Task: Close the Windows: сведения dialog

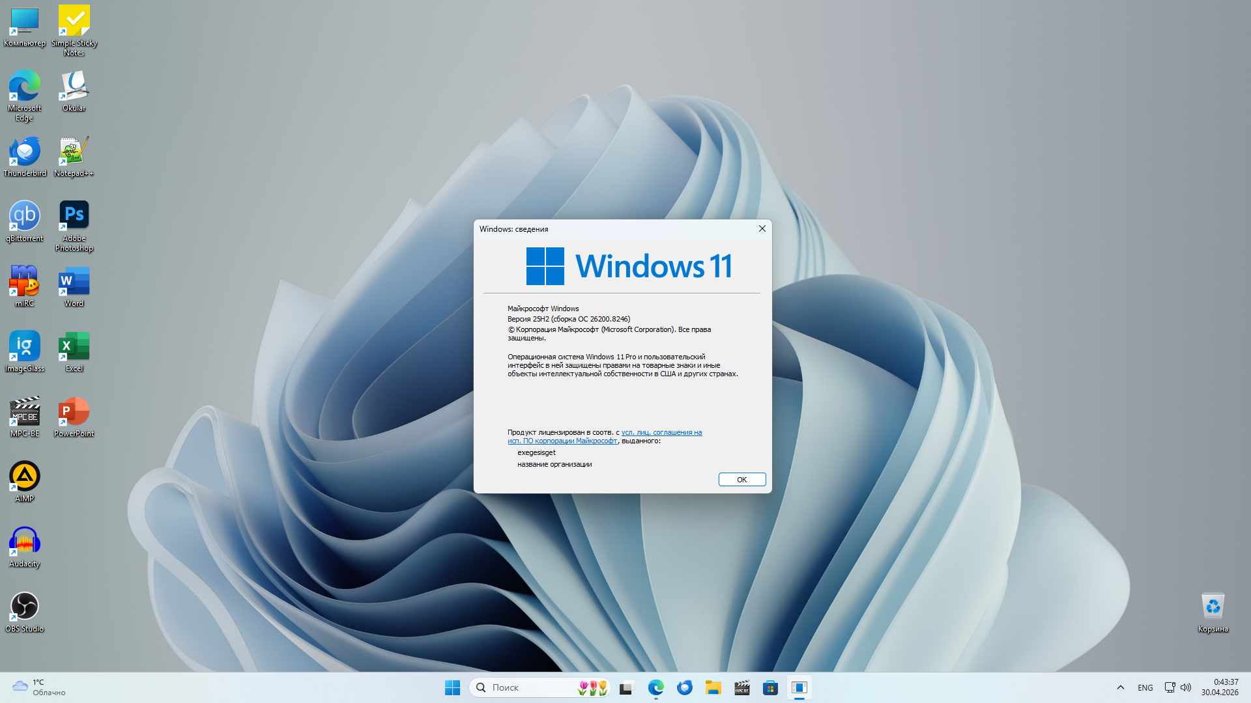Action: [762, 228]
